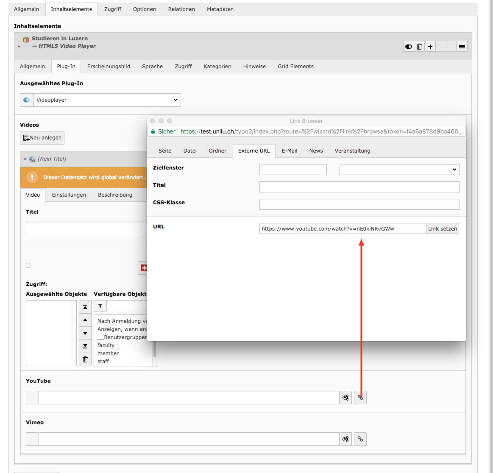Move selected object to bottom
Viewport: 493px width, 473px height.
[85, 346]
